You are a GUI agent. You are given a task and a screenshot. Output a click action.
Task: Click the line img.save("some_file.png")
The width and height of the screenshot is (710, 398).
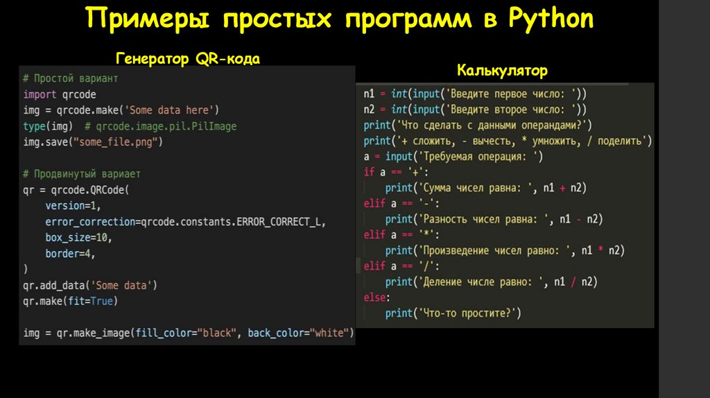[93, 142]
